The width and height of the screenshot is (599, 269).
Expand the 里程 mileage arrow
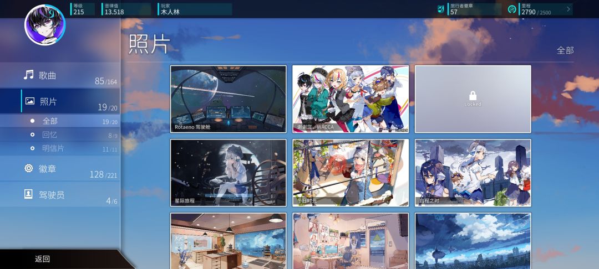[x=568, y=9]
